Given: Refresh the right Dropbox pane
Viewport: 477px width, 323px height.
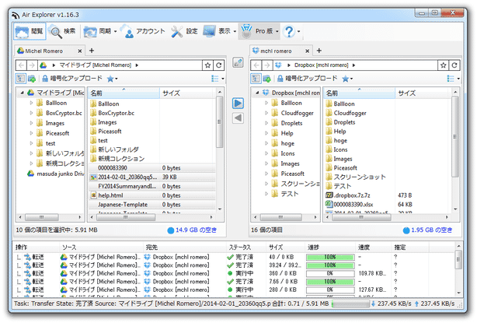Looking at the screenshot, I should (454, 65).
